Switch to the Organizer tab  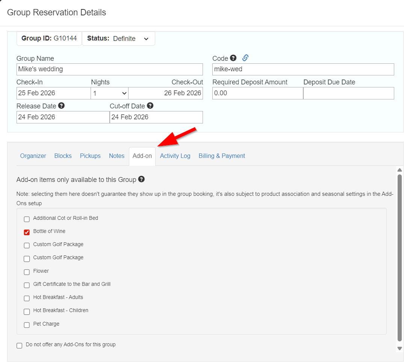pos(33,156)
